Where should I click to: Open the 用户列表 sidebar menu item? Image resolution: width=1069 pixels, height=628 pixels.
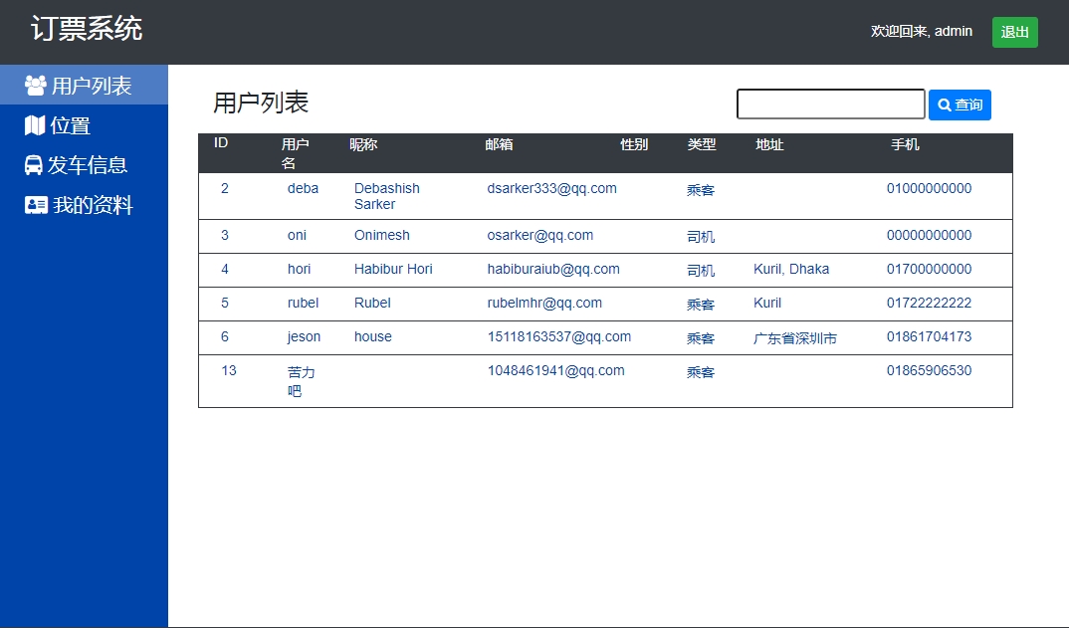coord(91,86)
